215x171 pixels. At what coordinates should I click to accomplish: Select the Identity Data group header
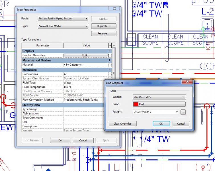click(x=63, y=105)
